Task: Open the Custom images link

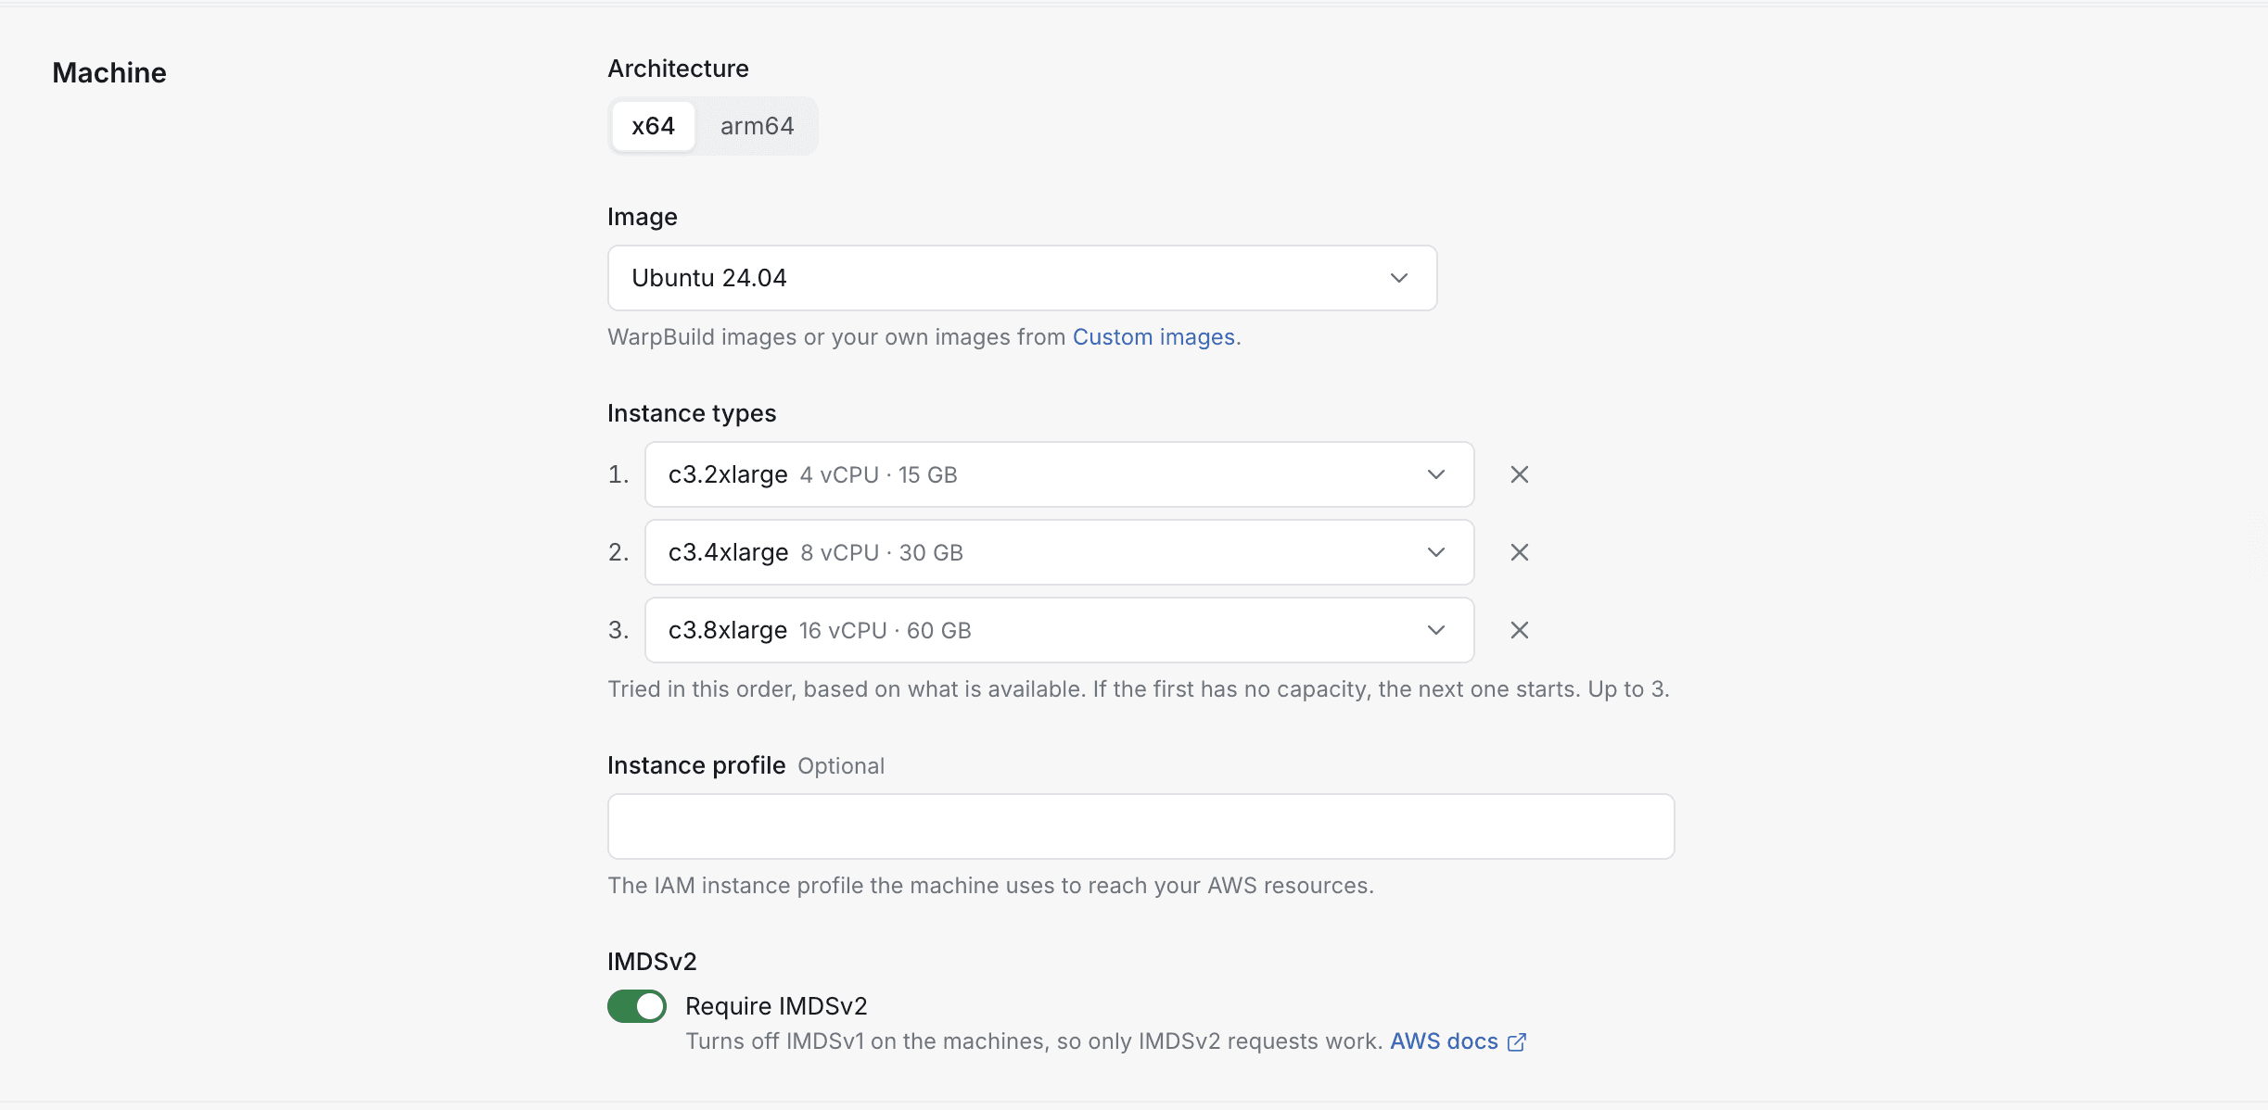Action: click(x=1153, y=337)
